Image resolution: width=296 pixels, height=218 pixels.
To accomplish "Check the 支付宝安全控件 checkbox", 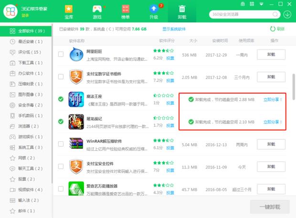I will click(61, 167).
